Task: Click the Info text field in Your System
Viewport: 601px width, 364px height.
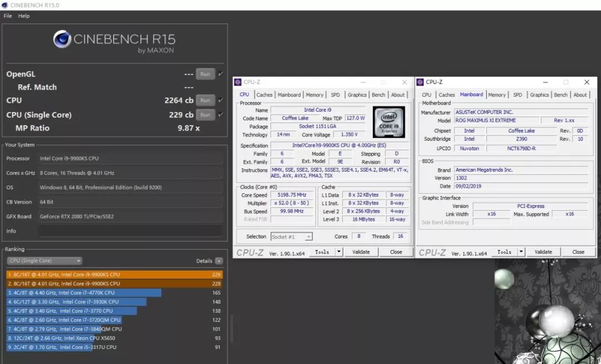Action: pyautogui.click(x=130, y=231)
